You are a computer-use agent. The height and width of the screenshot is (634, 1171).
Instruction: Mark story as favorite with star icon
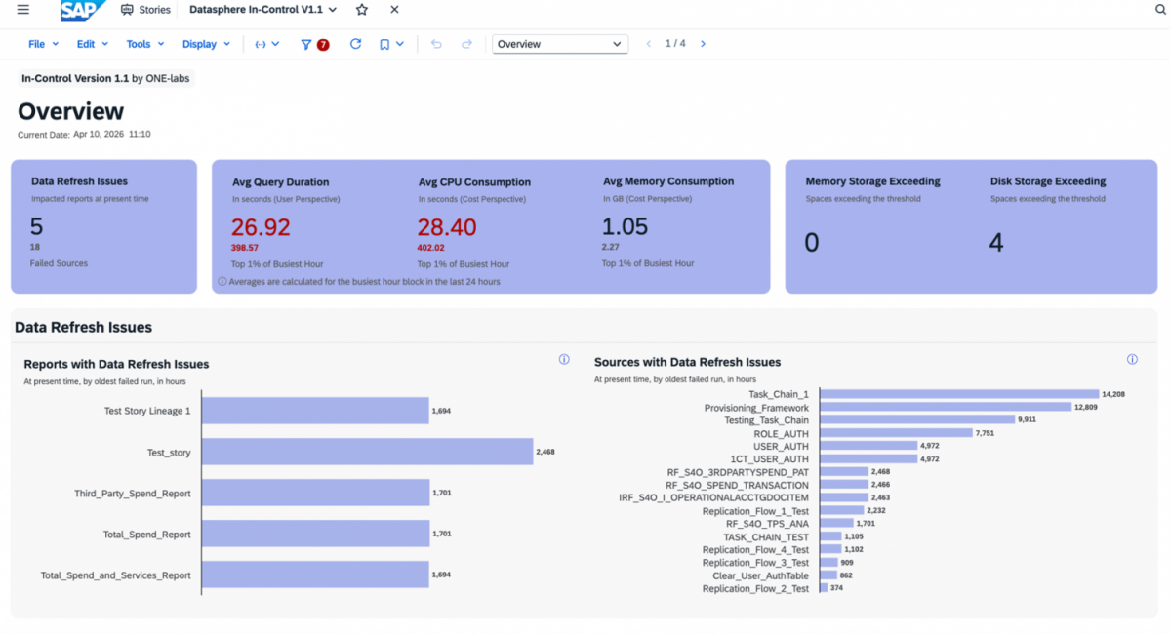click(362, 10)
